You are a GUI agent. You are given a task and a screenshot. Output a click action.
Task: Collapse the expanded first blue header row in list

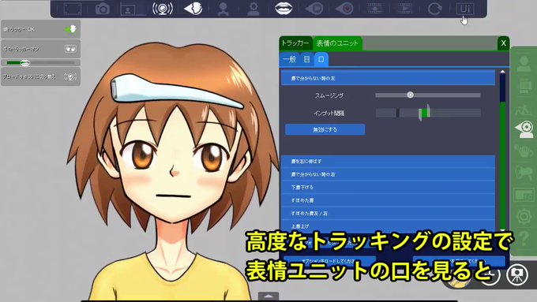(x=388, y=78)
